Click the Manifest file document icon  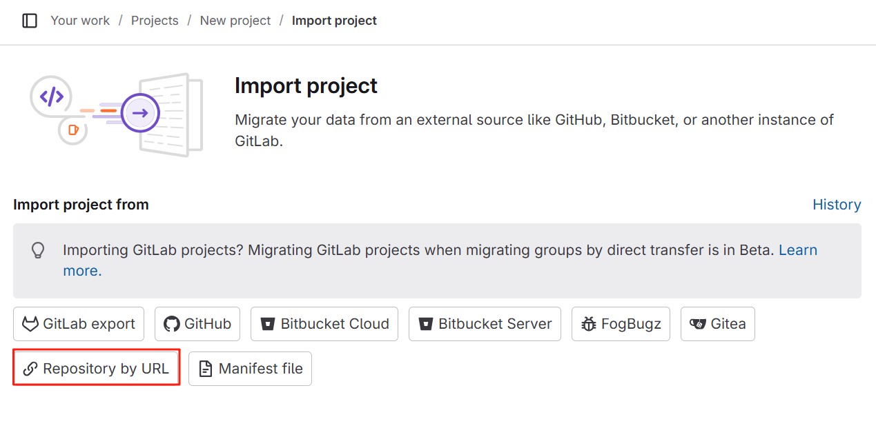tap(205, 369)
